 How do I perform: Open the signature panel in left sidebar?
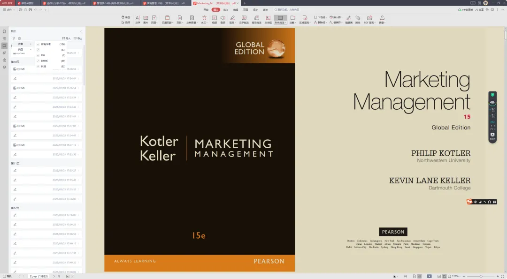[x=4, y=60]
